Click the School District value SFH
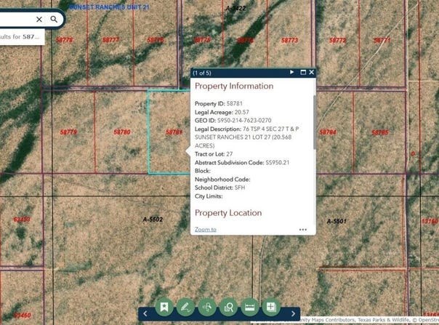This screenshot has height=325, width=439. [240, 188]
